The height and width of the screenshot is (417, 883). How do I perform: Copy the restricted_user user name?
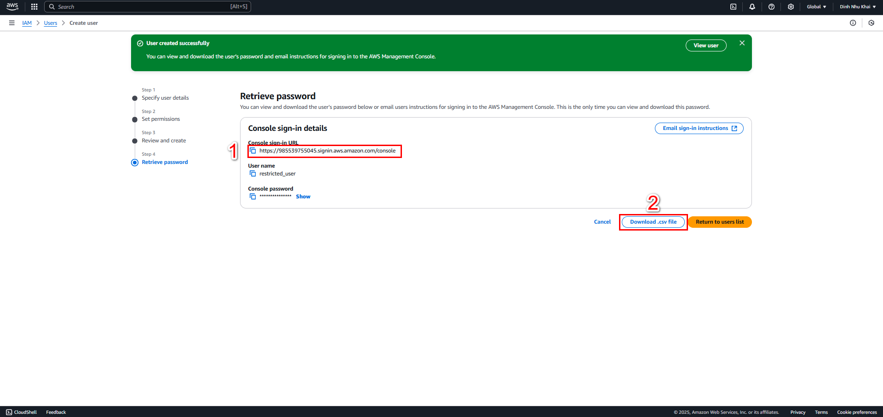(252, 174)
